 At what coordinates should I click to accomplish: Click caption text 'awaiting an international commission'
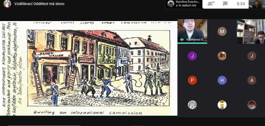click(88, 112)
